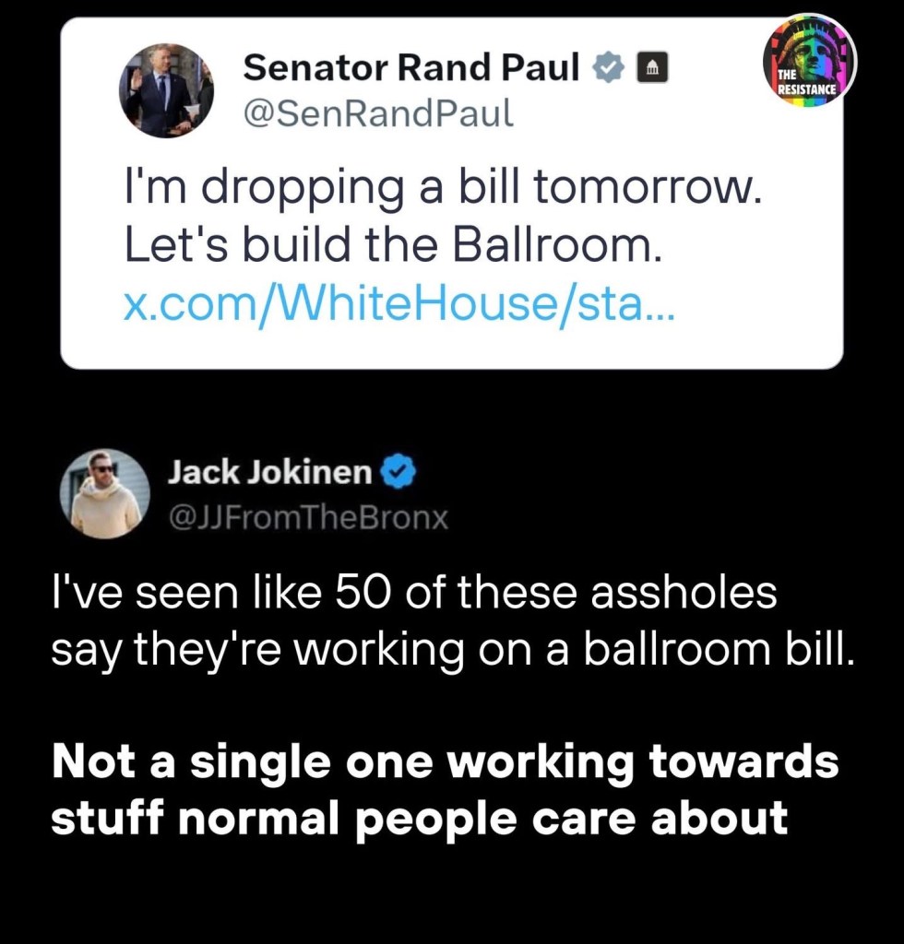Open The Resistance rainbow logo
This screenshot has height=944, width=904.
[809, 61]
